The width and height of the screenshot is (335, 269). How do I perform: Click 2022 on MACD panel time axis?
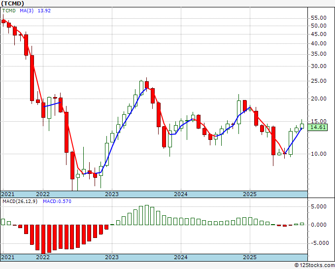point(43,257)
